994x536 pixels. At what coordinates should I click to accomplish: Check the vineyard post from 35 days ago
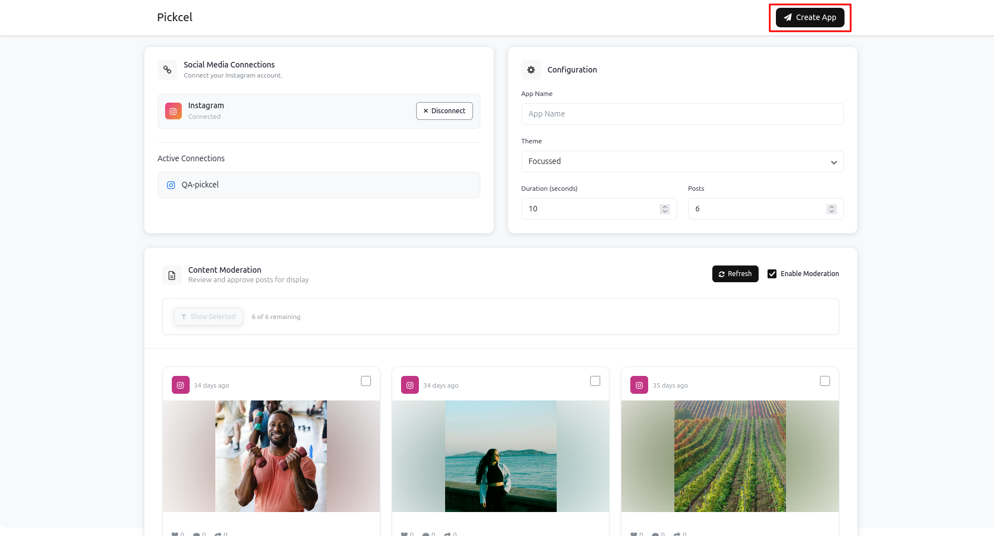point(825,380)
